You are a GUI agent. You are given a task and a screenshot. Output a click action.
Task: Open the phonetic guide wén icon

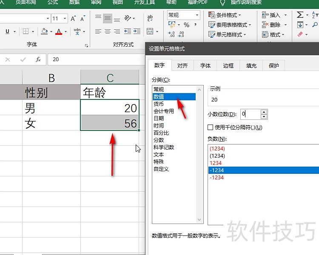click(x=77, y=31)
